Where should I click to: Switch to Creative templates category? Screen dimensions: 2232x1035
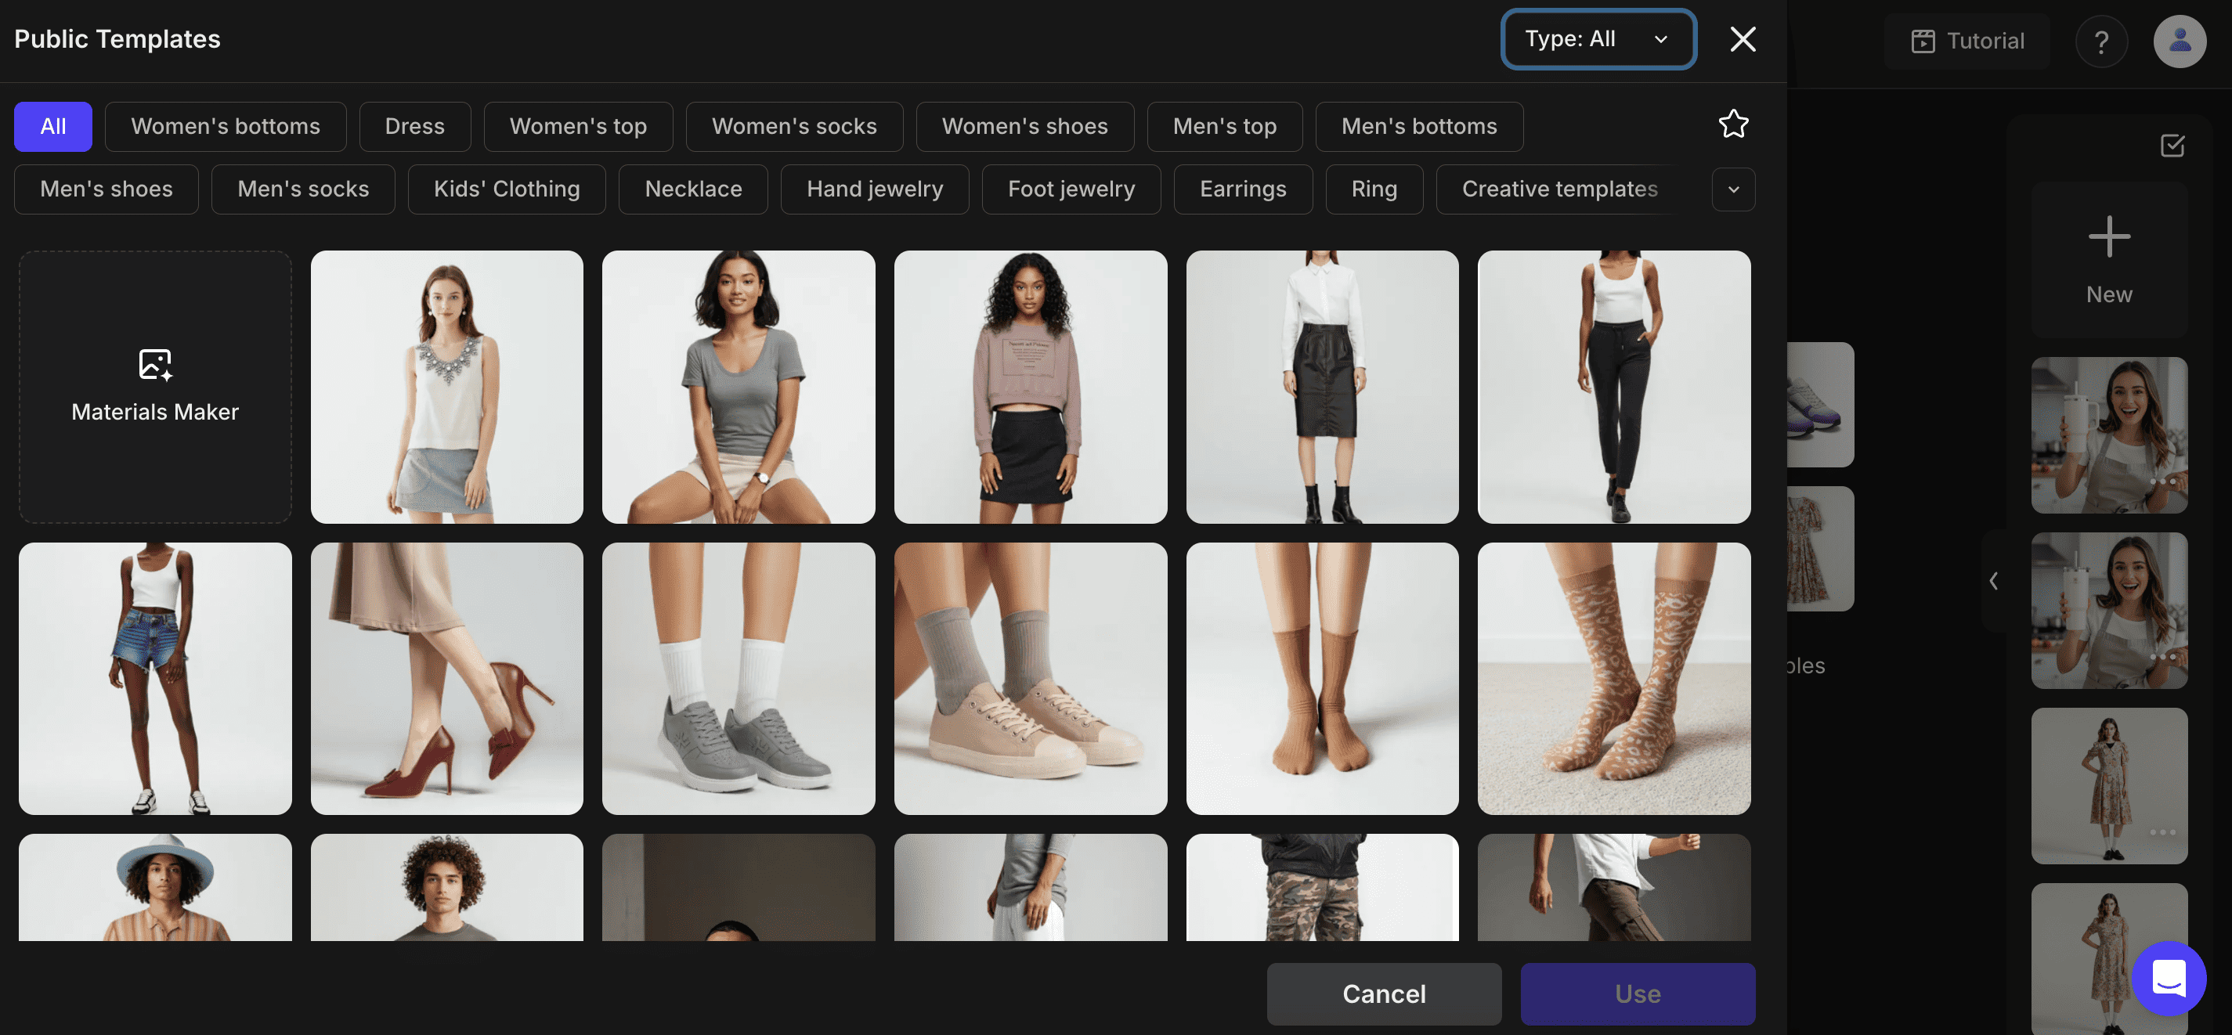pyautogui.click(x=1558, y=189)
